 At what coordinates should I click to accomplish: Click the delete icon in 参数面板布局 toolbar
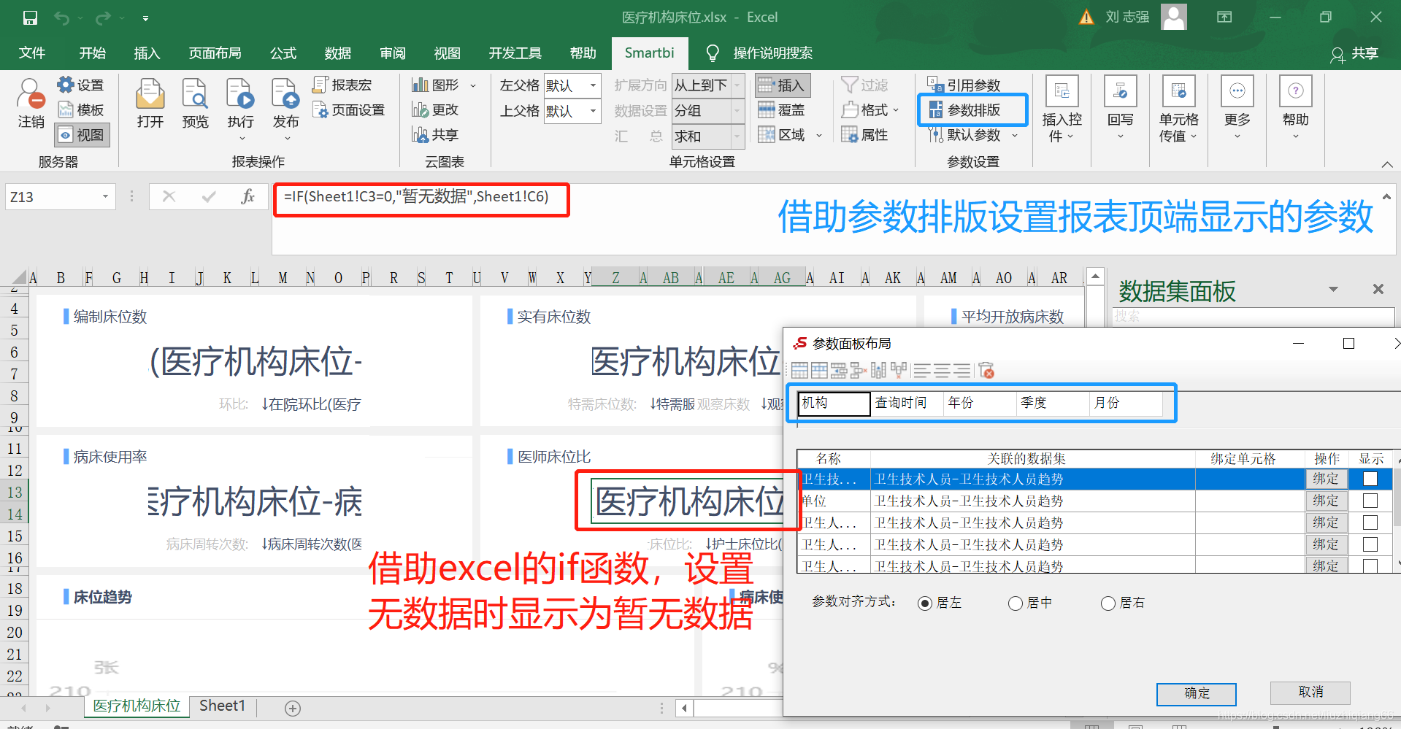986,371
